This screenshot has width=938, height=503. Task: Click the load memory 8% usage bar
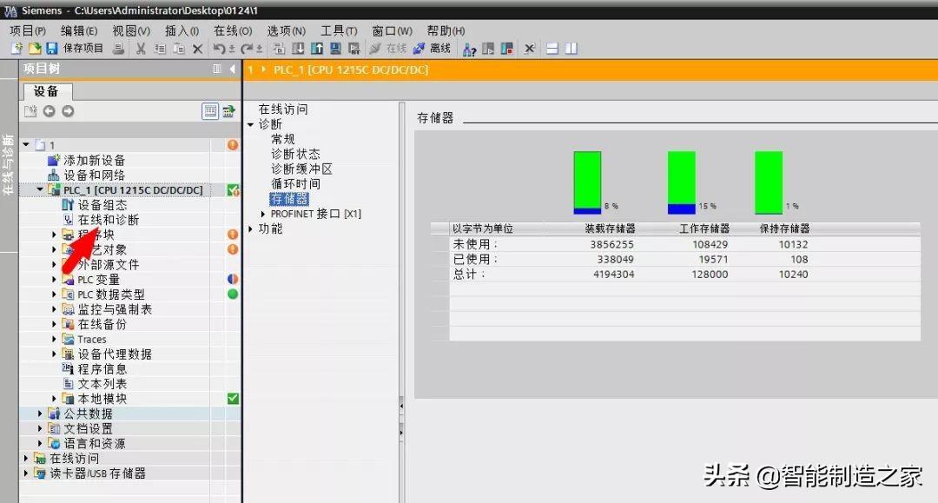tap(587, 182)
